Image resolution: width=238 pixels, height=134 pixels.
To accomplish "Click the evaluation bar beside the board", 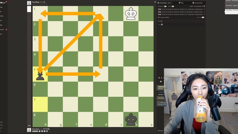I will 29,66.
